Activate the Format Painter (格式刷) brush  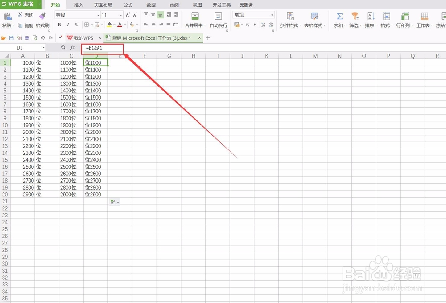42,16
